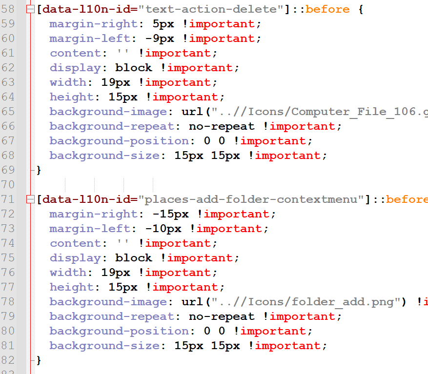Click line number 70 in the margin
This screenshot has height=374, width=428.
tap(9, 185)
